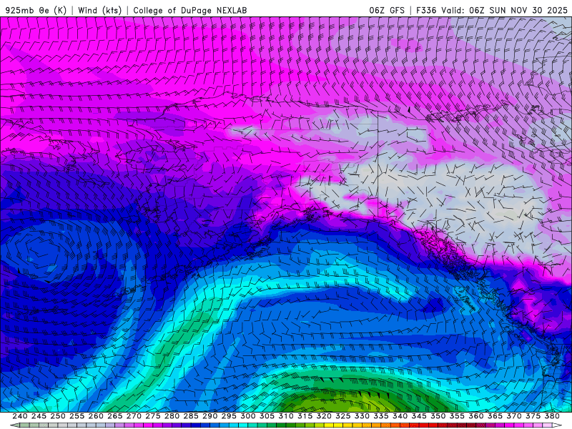
Task: Click the 295 color scale label
Action: pyautogui.click(x=229, y=416)
